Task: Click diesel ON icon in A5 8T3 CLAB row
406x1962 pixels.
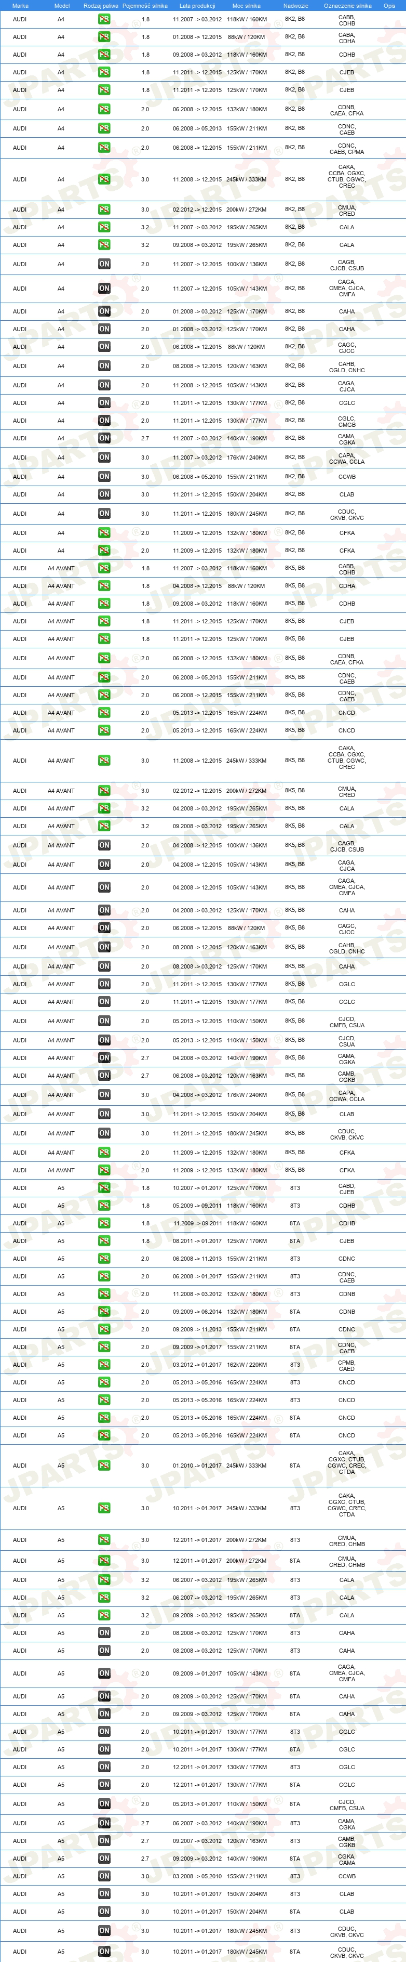Action: [x=104, y=1894]
